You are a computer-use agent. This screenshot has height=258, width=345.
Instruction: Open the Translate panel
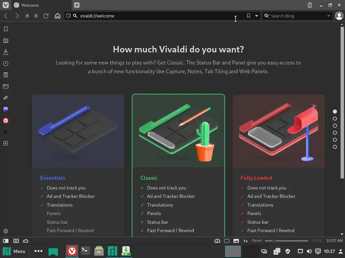6,98
